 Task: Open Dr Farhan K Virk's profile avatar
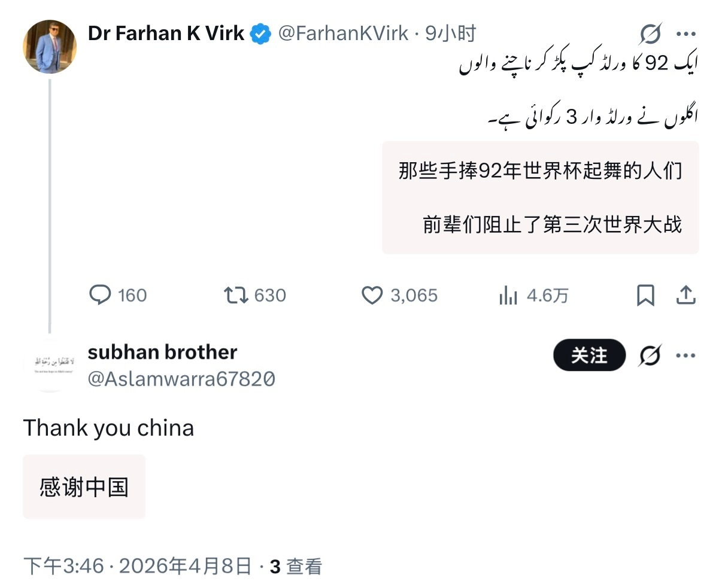coord(50,45)
